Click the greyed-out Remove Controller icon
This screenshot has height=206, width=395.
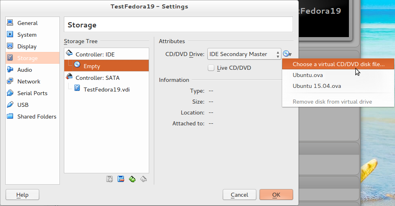(143, 179)
